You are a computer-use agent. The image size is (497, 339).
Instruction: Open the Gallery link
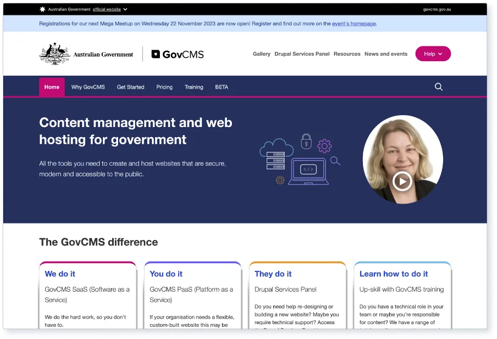[261, 54]
